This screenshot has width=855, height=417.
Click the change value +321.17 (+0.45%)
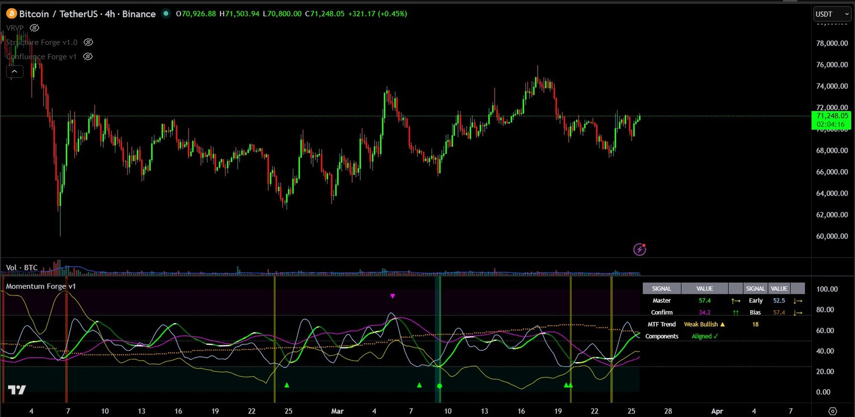[377, 14]
